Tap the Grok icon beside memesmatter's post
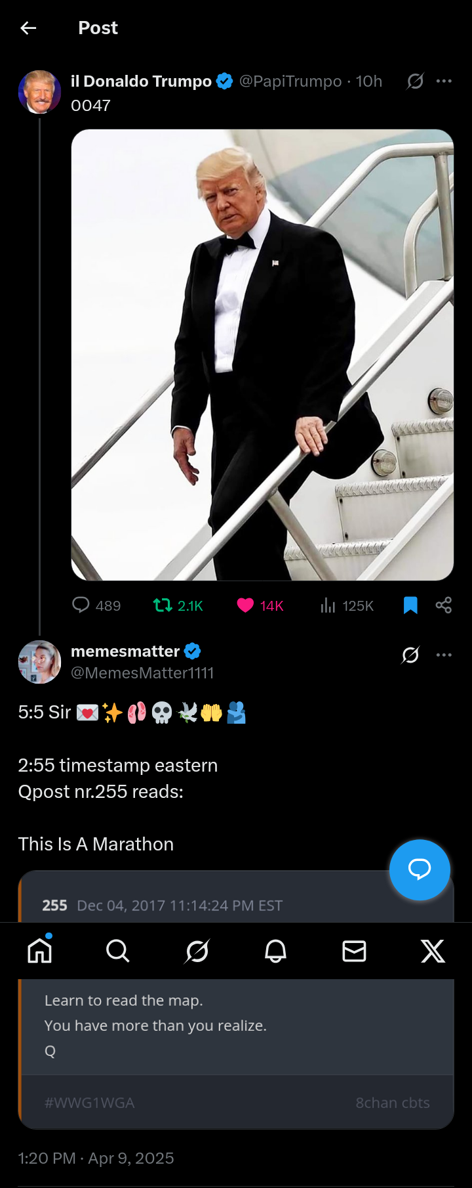This screenshot has width=472, height=1188. point(411,655)
